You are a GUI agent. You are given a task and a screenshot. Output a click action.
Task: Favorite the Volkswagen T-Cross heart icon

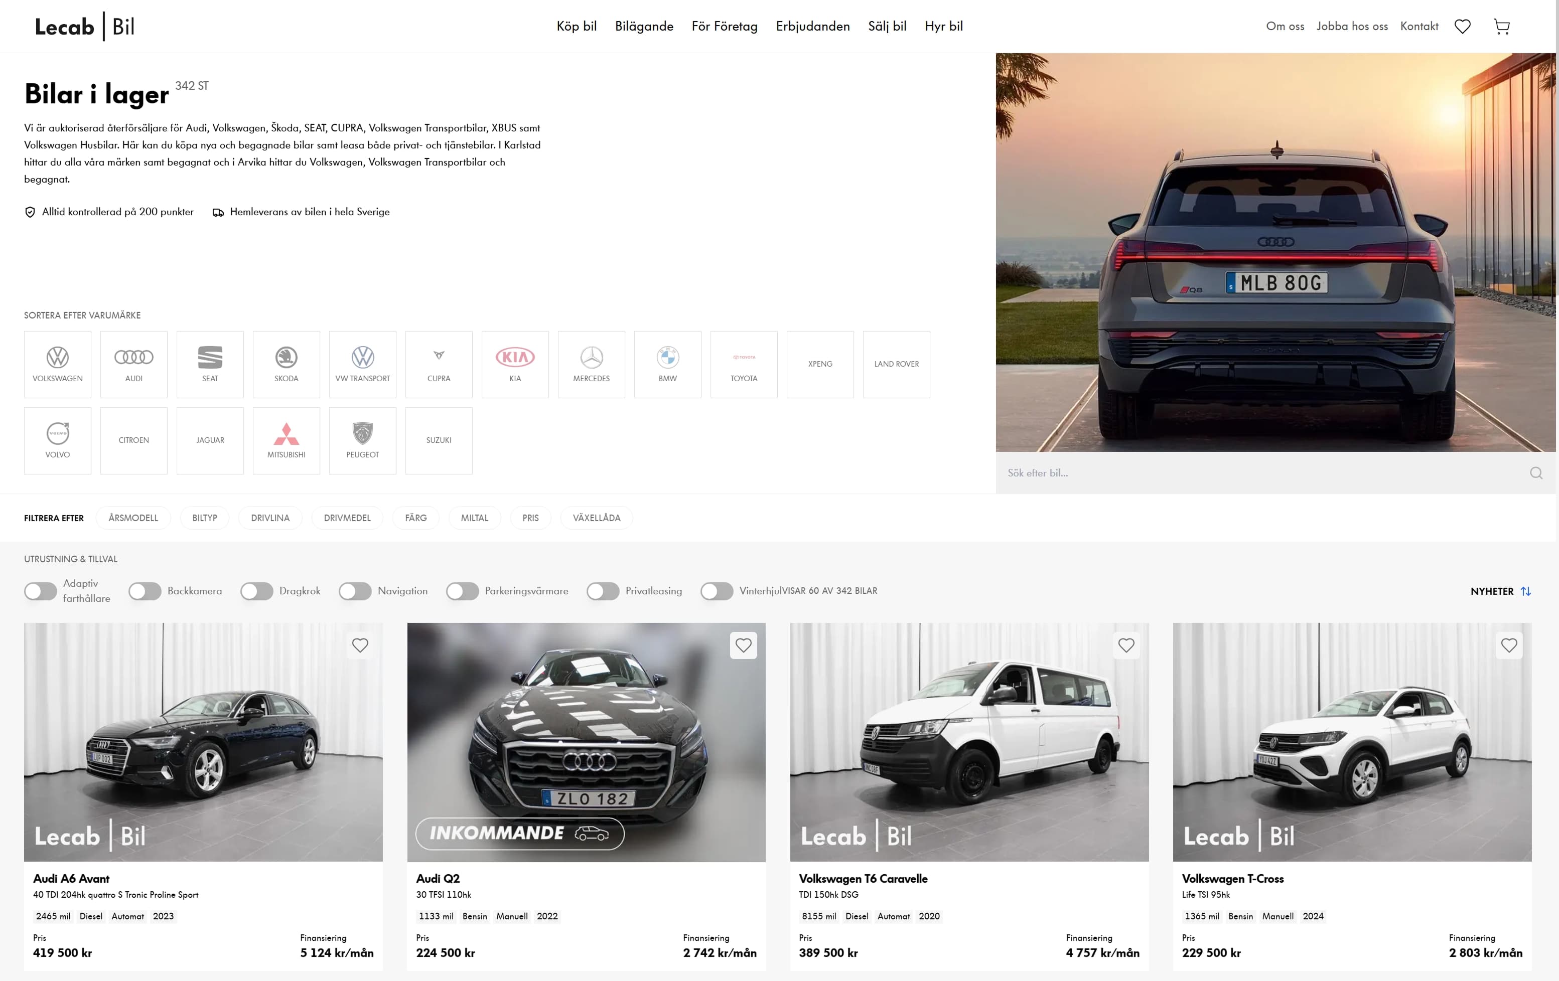(x=1509, y=645)
